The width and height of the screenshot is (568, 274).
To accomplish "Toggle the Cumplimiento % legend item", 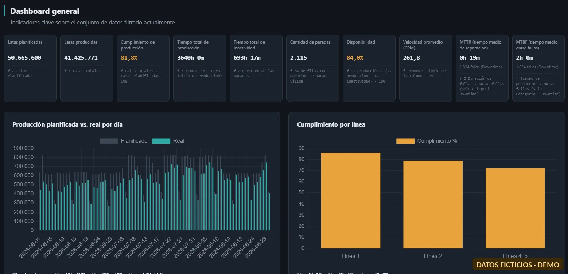I will (x=427, y=141).
